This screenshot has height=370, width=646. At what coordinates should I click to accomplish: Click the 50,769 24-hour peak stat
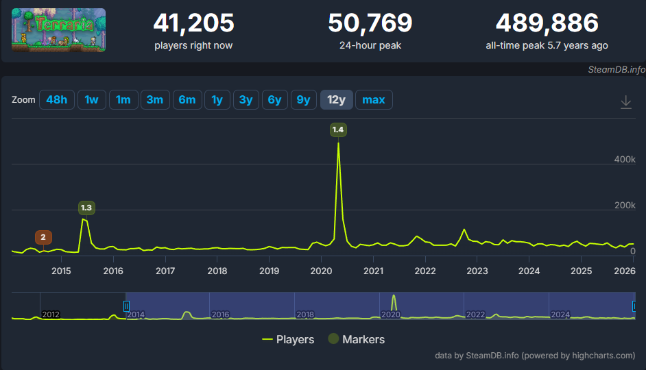[x=370, y=30]
